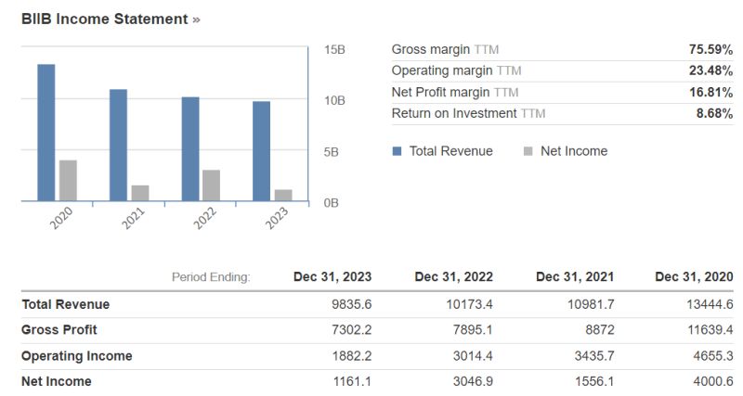Click the Net Income legend label

click(574, 151)
